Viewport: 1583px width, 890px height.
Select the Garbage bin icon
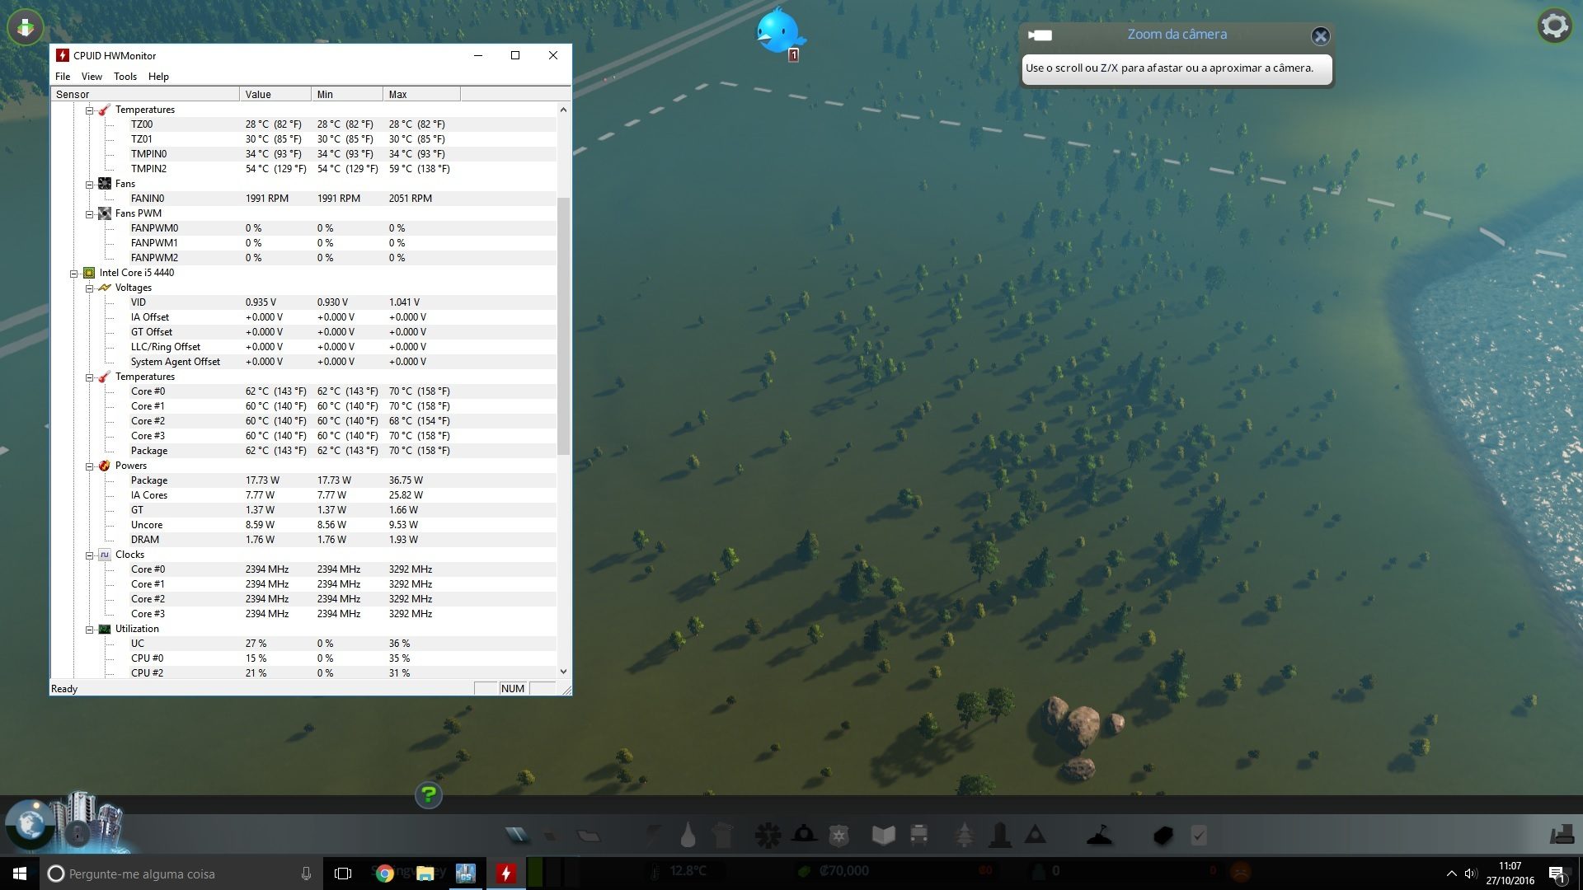tap(722, 836)
